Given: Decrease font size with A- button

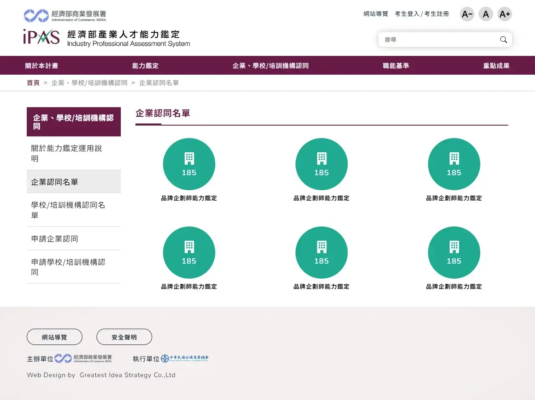Looking at the screenshot, I should tap(467, 14).
